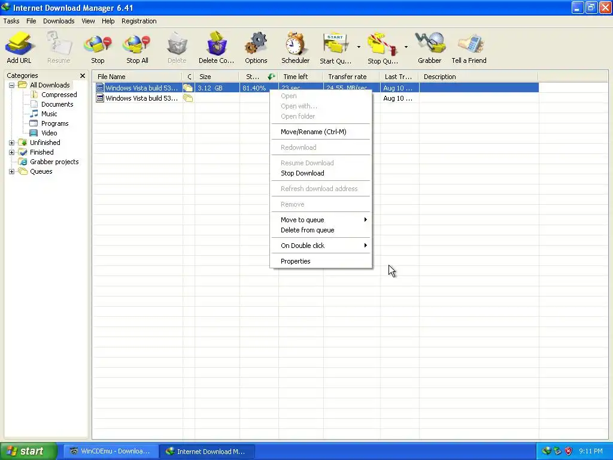Viewport: 613px width, 460px height.
Task: Open Start Queue dropdown arrow
Action: click(359, 47)
